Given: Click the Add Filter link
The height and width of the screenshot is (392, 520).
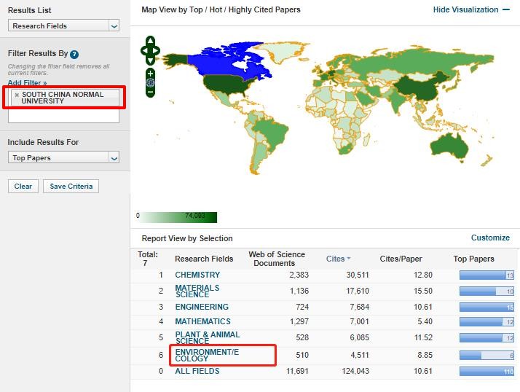Looking at the screenshot, I should click(27, 82).
